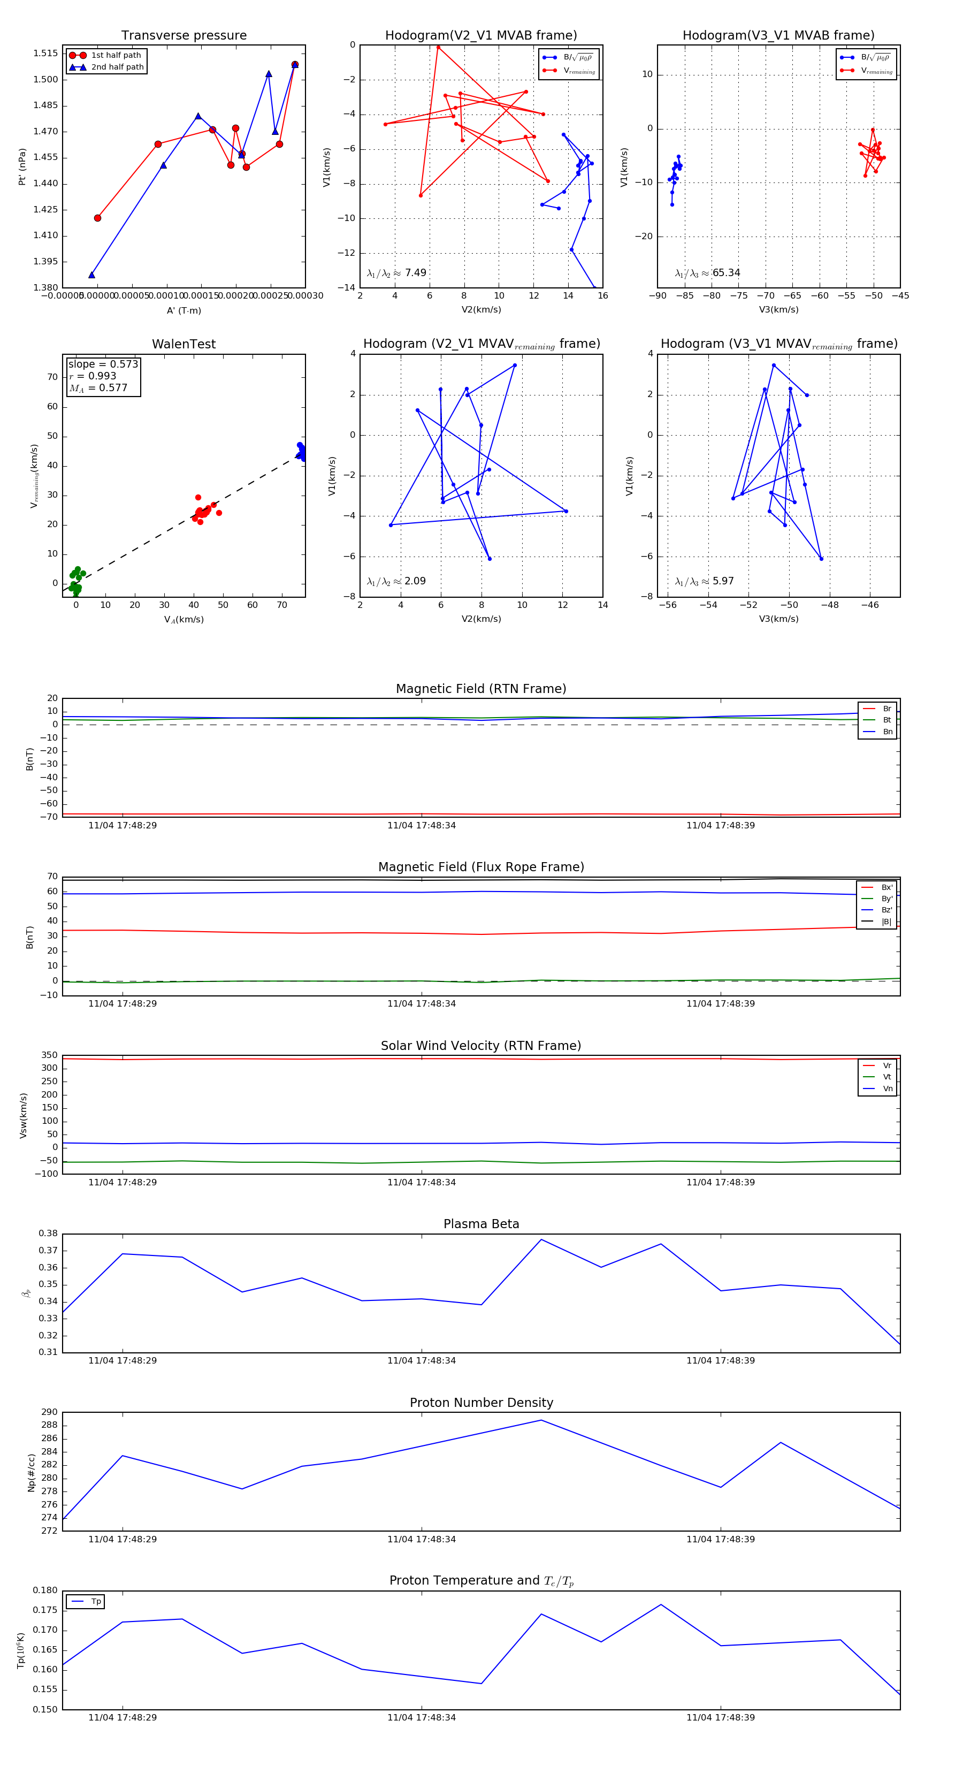
Task: Select the By' legend entry
Action: (877, 899)
